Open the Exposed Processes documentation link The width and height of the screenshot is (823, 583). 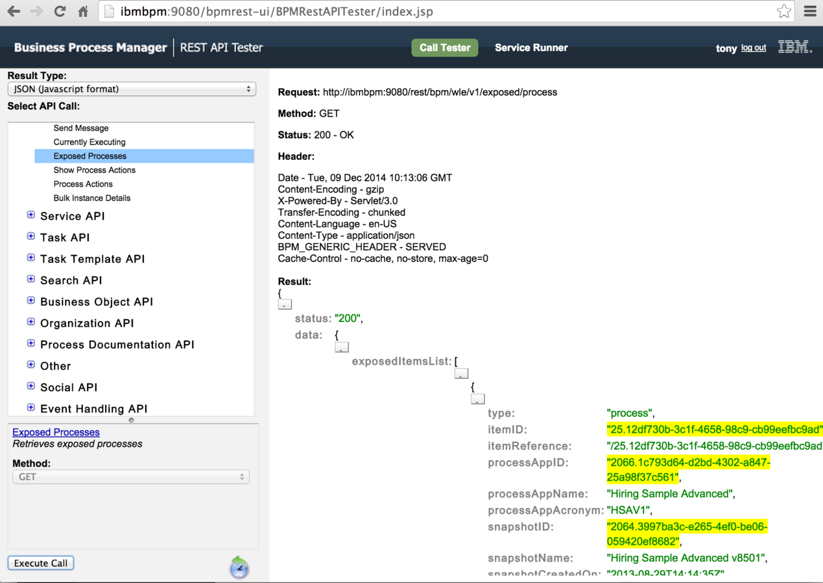pos(56,432)
